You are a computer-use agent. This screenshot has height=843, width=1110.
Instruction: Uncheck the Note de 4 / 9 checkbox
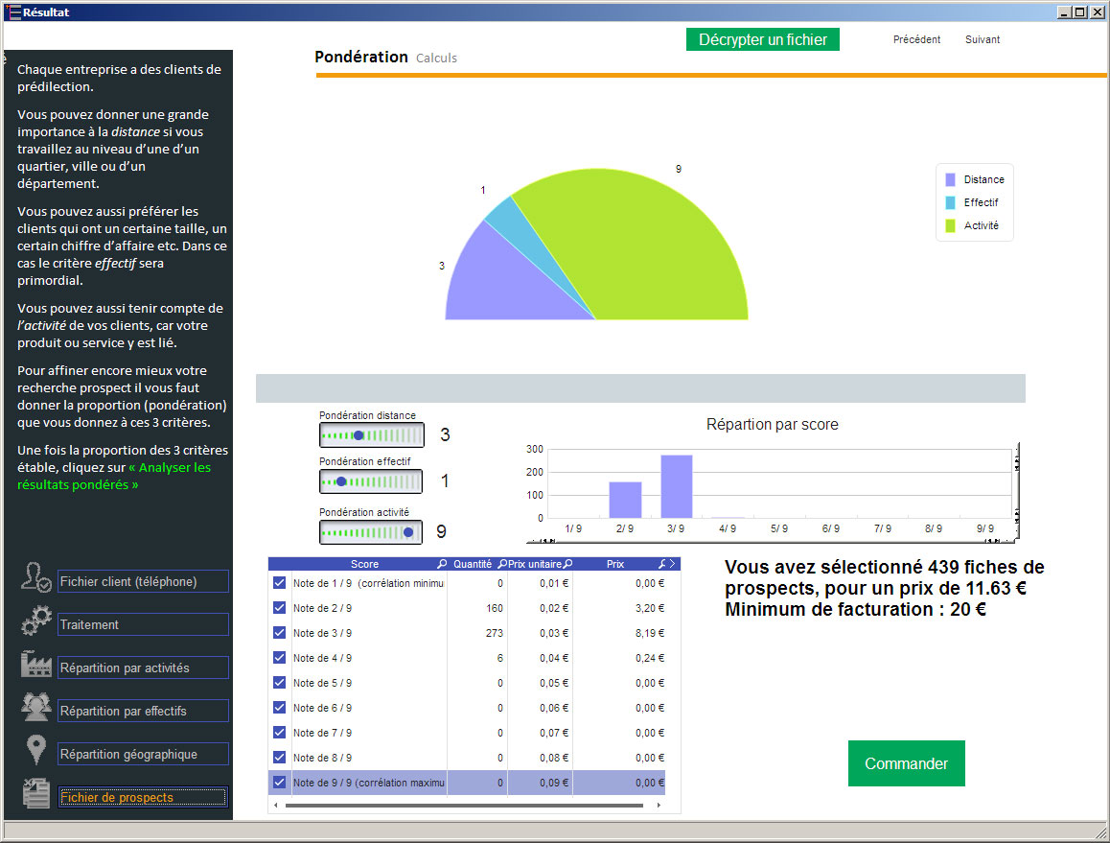pos(279,657)
